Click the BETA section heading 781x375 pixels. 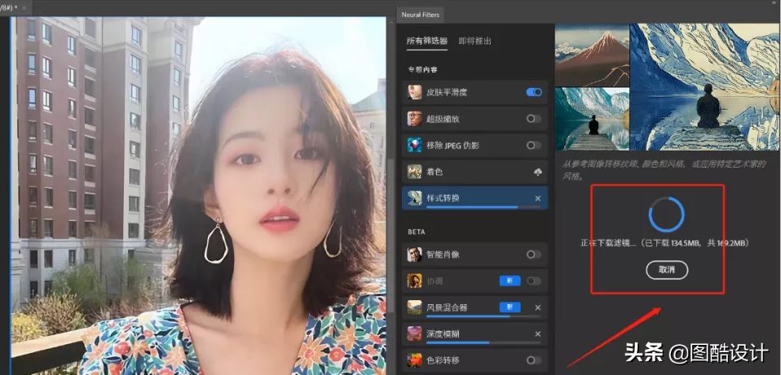417,232
